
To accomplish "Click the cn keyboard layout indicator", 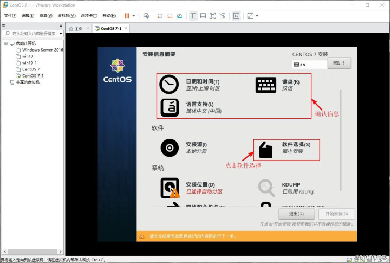I will [x=309, y=65].
